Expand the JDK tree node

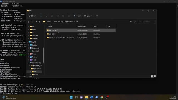coord(30,72)
